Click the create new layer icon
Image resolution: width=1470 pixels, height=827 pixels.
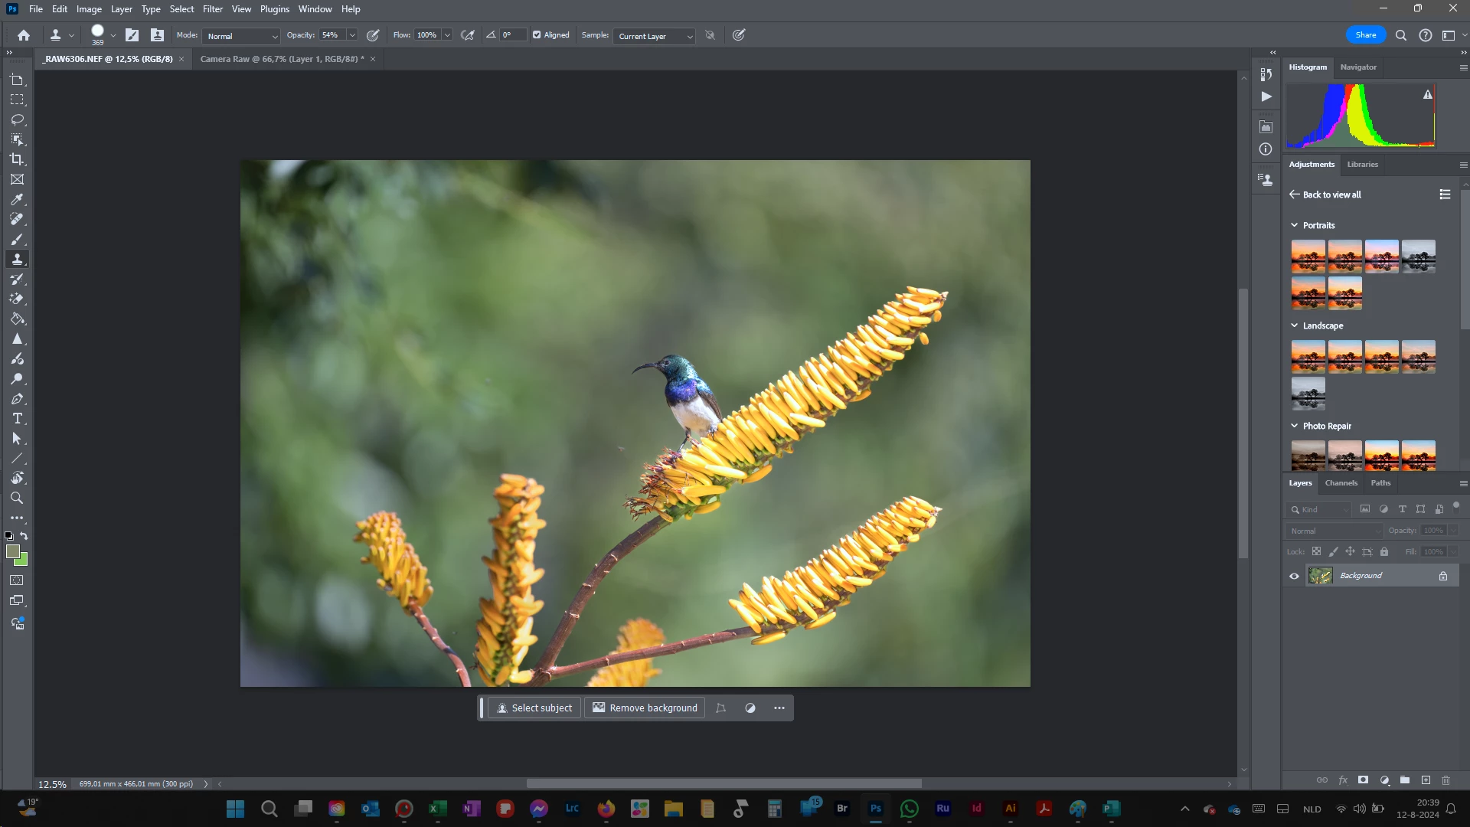[1426, 780]
